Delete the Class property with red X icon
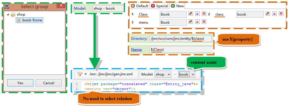This screenshot has height=107, width=289. click(204, 14)
